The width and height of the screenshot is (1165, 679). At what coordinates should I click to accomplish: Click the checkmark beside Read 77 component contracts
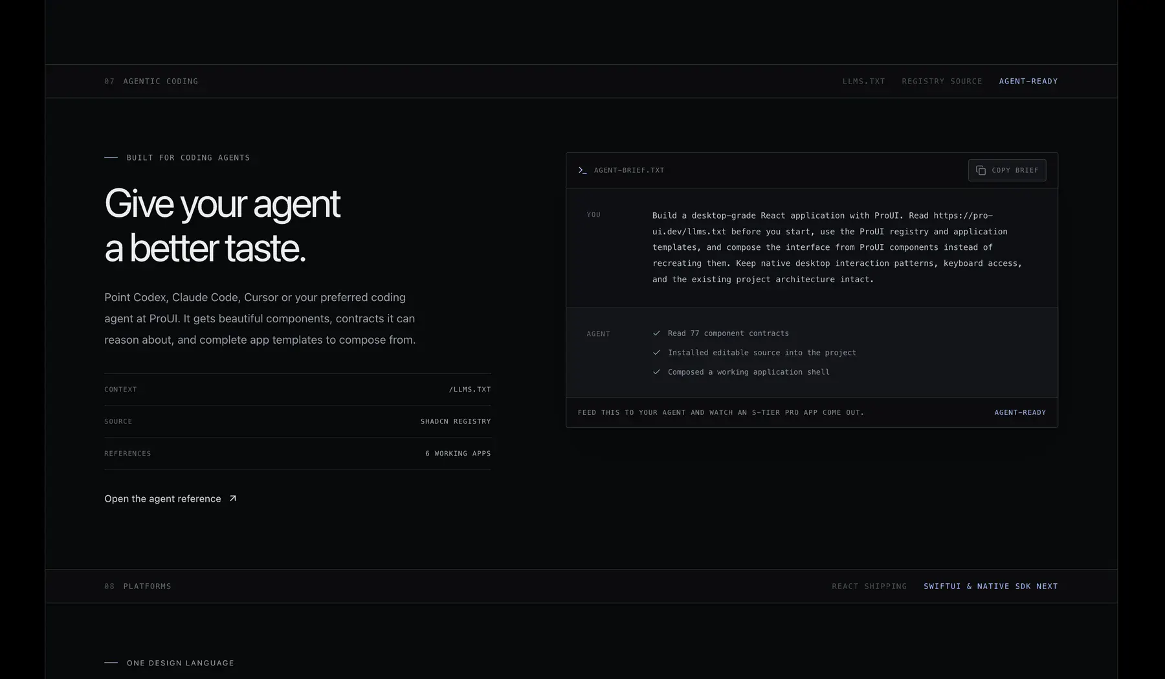point(656,333)
